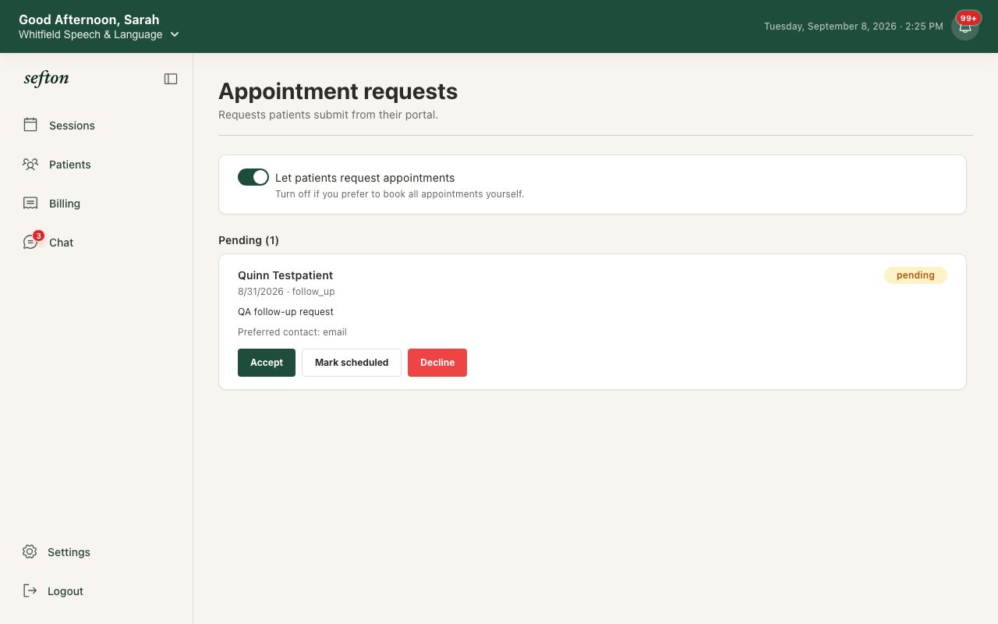
Task: Click the pending status badge
Action: pos(915,275)
